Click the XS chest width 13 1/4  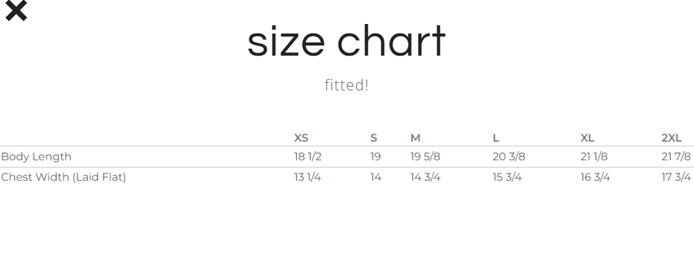click(307, 178)
